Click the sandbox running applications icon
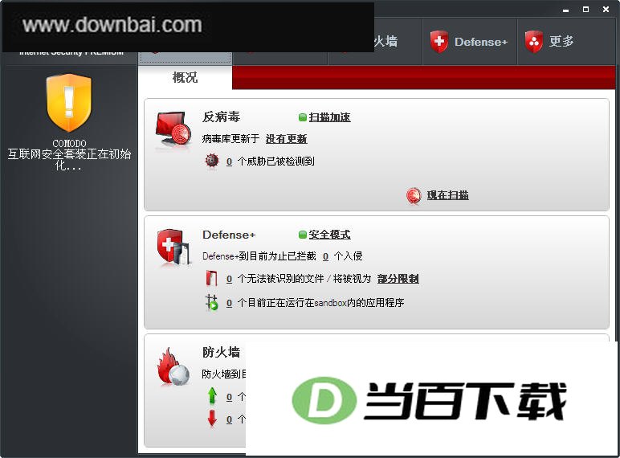620x458 pixels. 212,302
